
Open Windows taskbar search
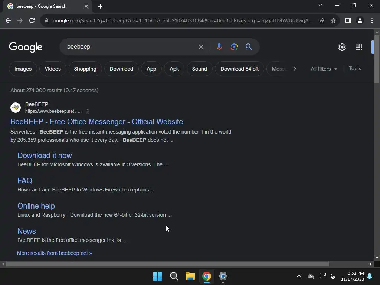(x=174, y=276)
